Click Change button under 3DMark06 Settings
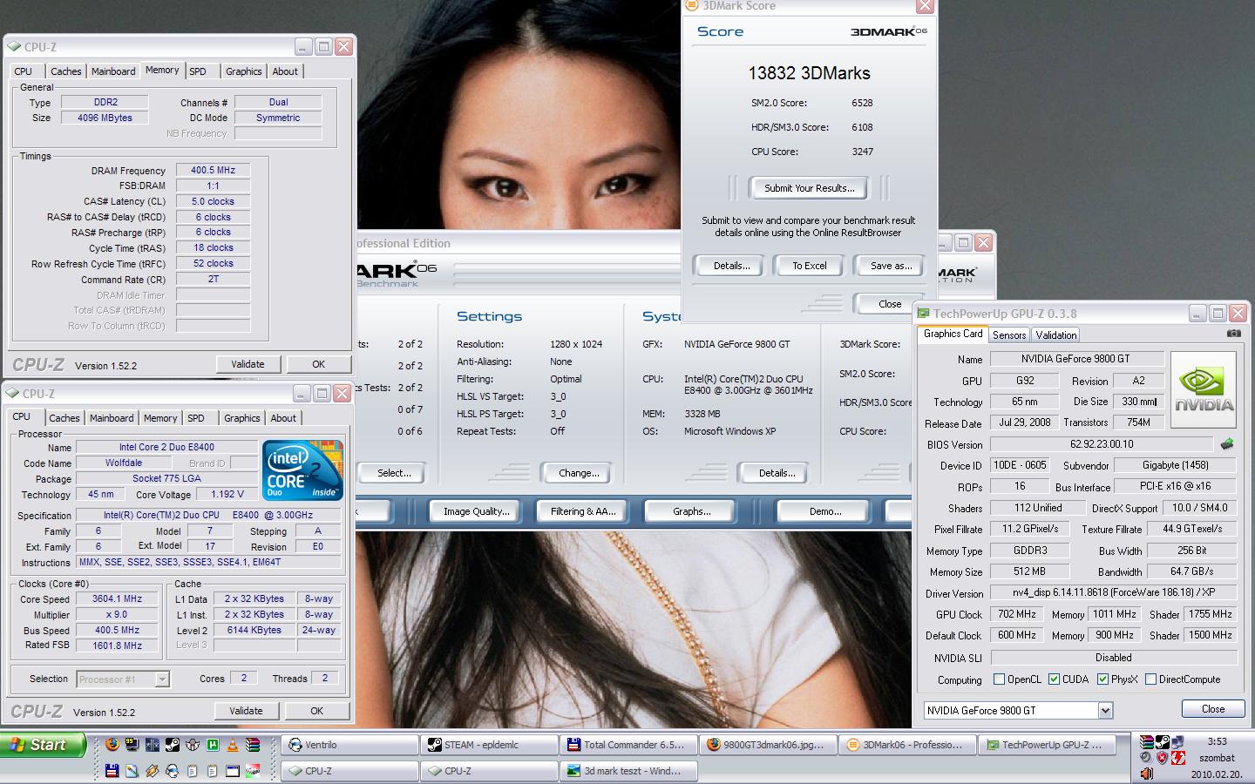This screenshot has height=784, width=1255. point(579,473)
